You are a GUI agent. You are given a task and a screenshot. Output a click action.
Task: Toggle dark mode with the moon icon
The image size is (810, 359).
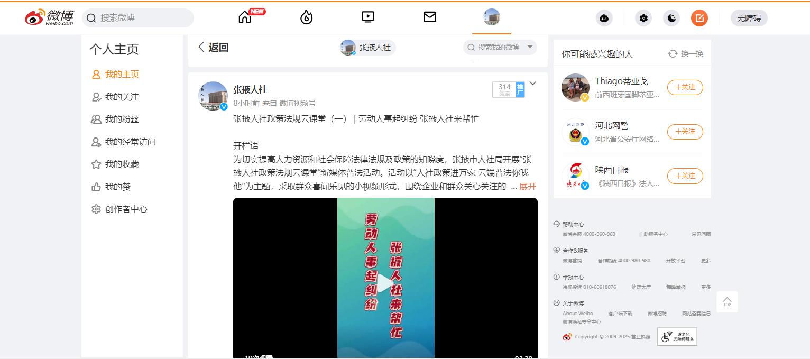[x=672, y=18]
